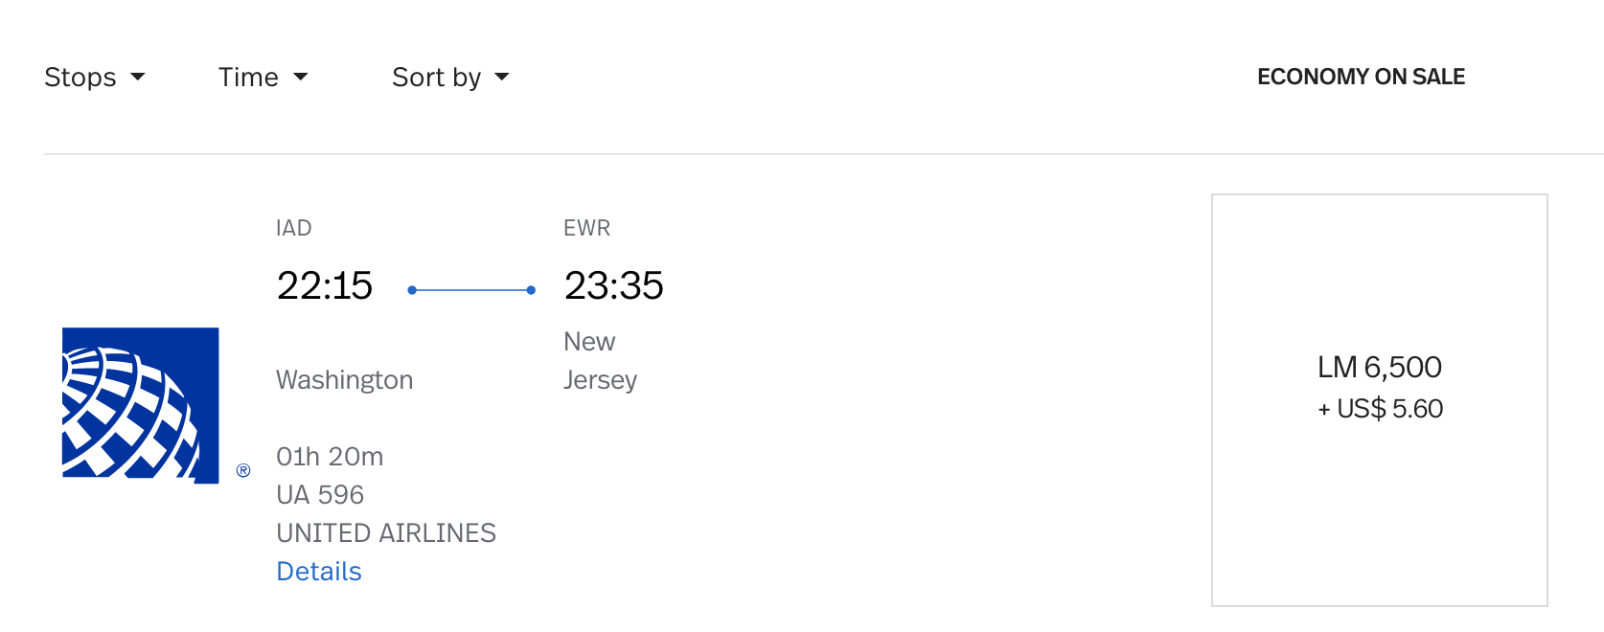Click the flight route line between times

[470, 290]
